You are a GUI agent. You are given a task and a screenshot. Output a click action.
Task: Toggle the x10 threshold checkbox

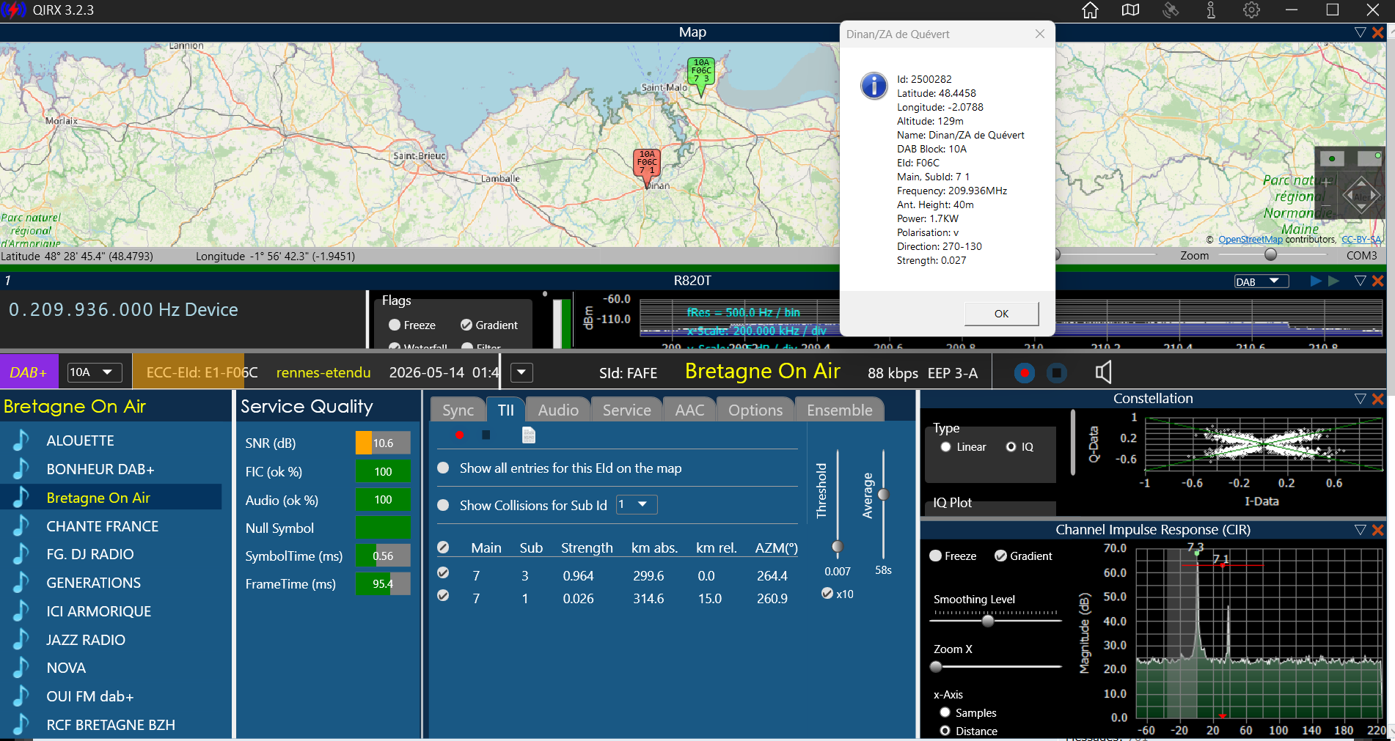[x=827, y=594]
